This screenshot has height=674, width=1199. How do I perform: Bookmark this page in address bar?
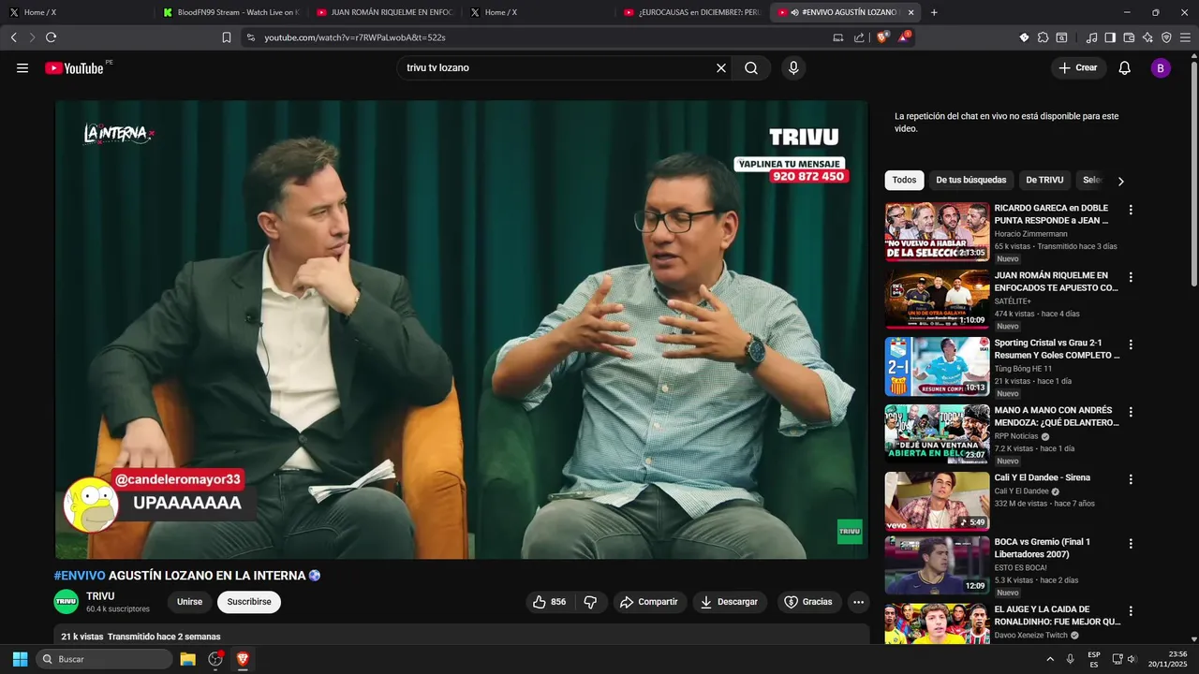(227, 37)
